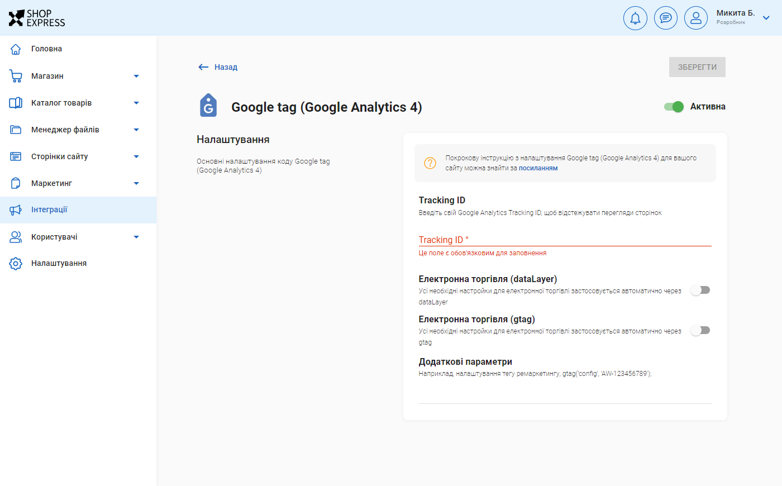Click the gear icon for Налаштування
782x486 pixels.
point(16,264)
